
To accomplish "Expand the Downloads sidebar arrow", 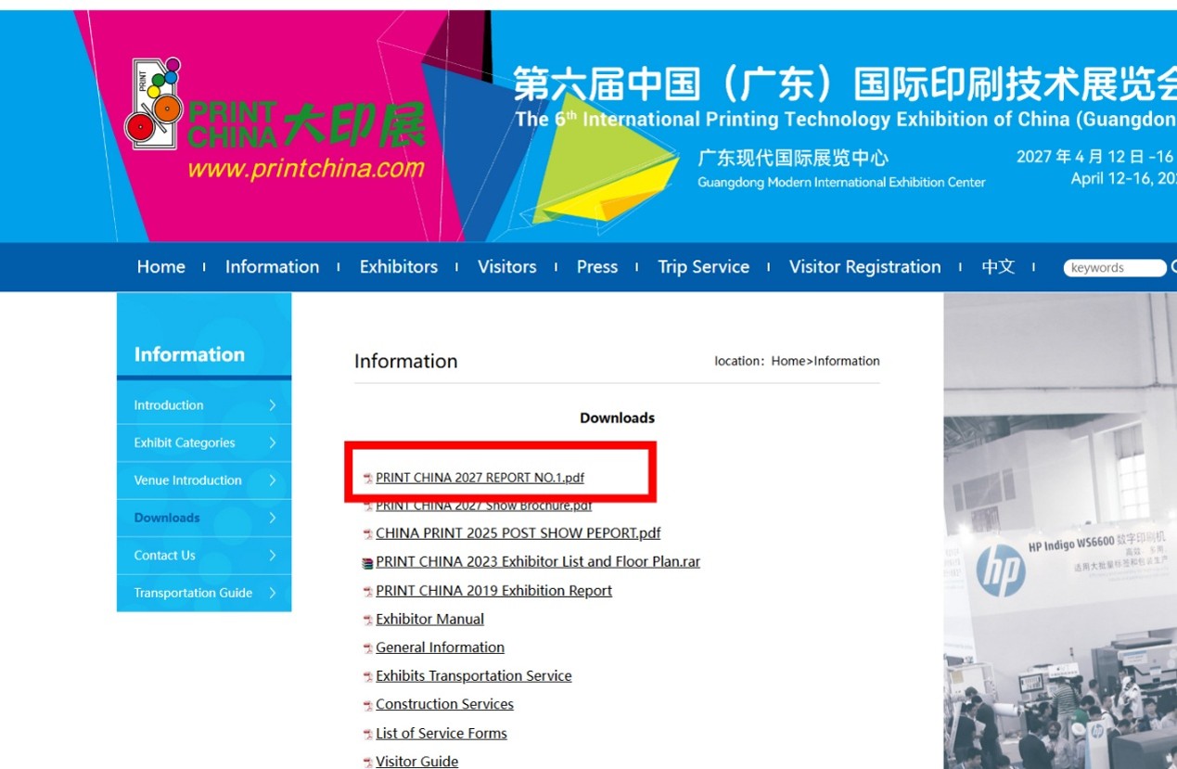I will pyautogui.click(x=273, y=518).
